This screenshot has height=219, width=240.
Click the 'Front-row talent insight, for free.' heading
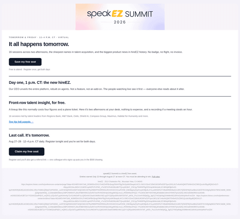point(37,103)
